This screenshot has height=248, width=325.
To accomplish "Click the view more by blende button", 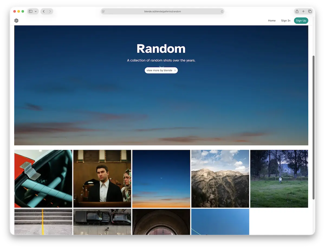I will point(161,70).
